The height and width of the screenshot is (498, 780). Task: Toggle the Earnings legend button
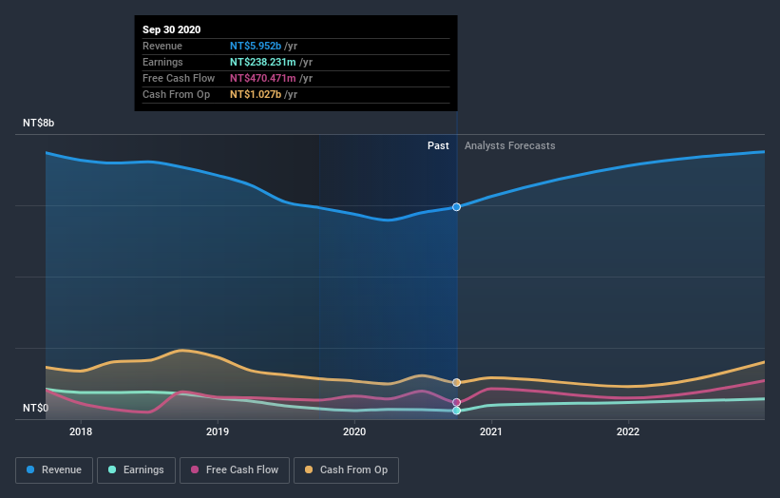[x=136, y=470]
